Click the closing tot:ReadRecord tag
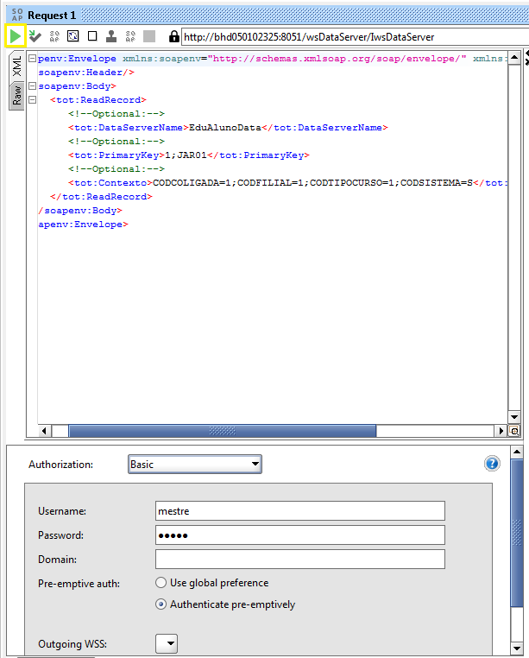The width and height of the screenshot is (529, 658). pyautogui.click(x=101, y=197)
